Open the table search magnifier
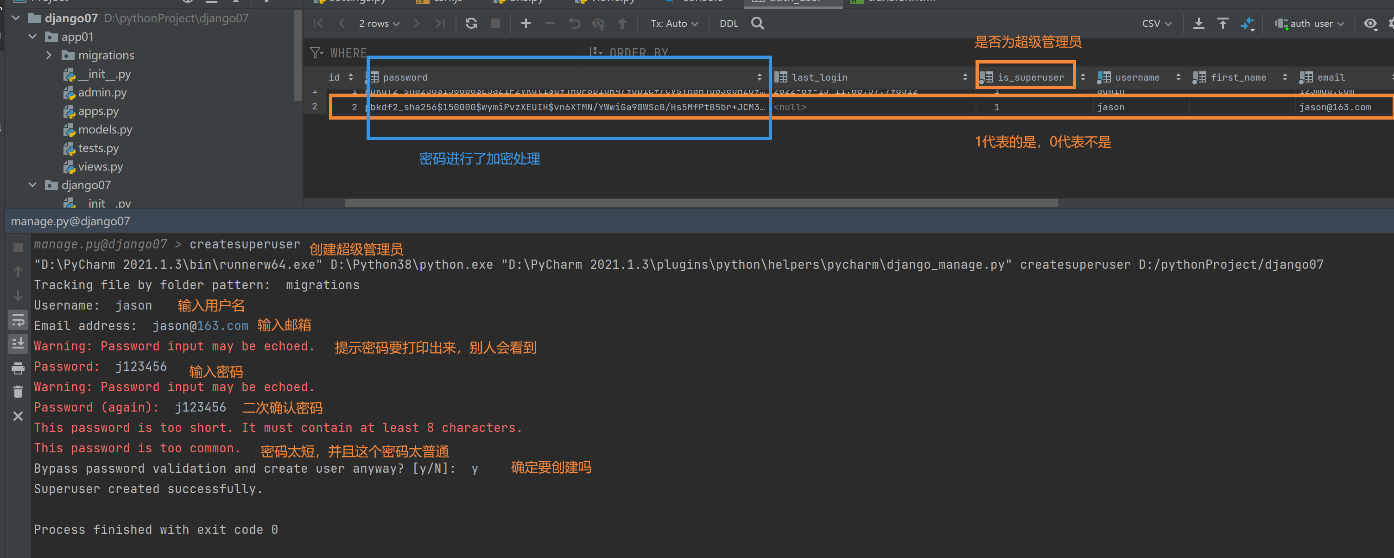Image resolution: width=1394 pixels, height=558 pixels. pyautogui.click(x=758, y=23)
